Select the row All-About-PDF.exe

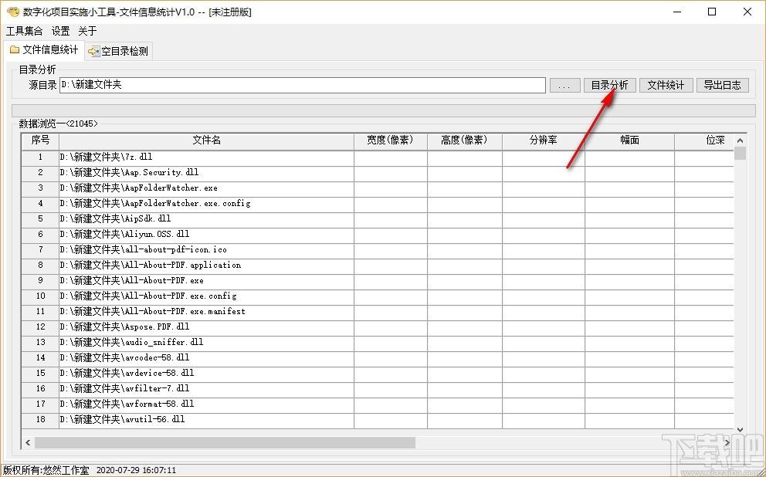378,281
